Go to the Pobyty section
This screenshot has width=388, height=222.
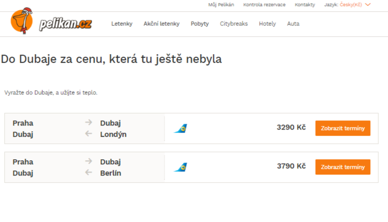click(x=200, y=24)
